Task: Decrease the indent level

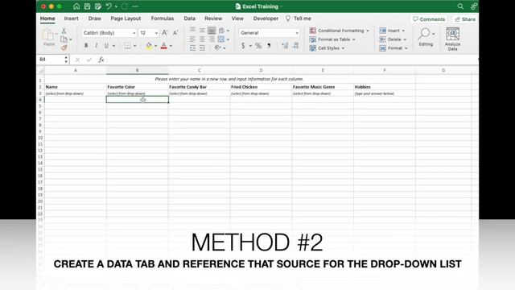Action: (x=192, y=48)
